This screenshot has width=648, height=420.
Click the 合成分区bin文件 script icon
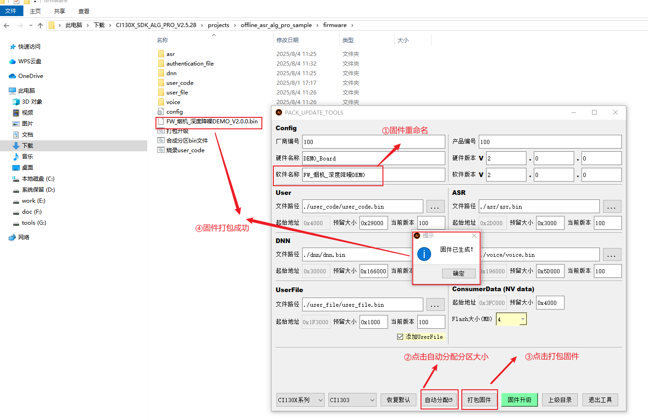click(161, 140)
